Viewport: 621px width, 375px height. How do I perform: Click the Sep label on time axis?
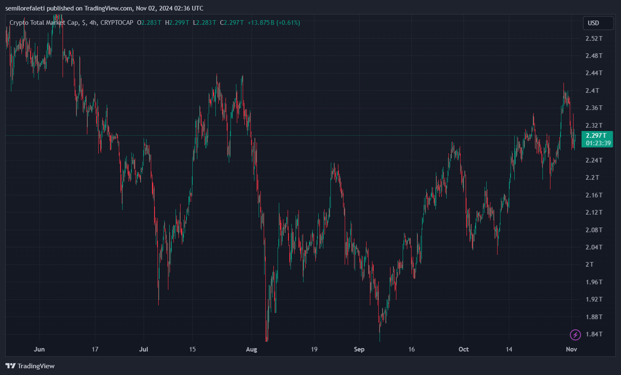[359, 349]
